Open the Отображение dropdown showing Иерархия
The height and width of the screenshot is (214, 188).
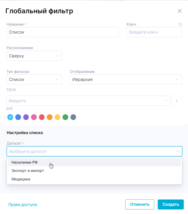tap(126, 80)
